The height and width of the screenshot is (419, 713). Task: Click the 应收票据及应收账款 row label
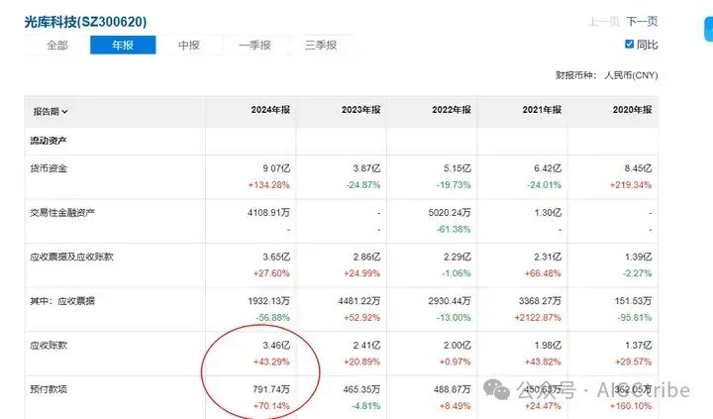(x=71, y=257)
